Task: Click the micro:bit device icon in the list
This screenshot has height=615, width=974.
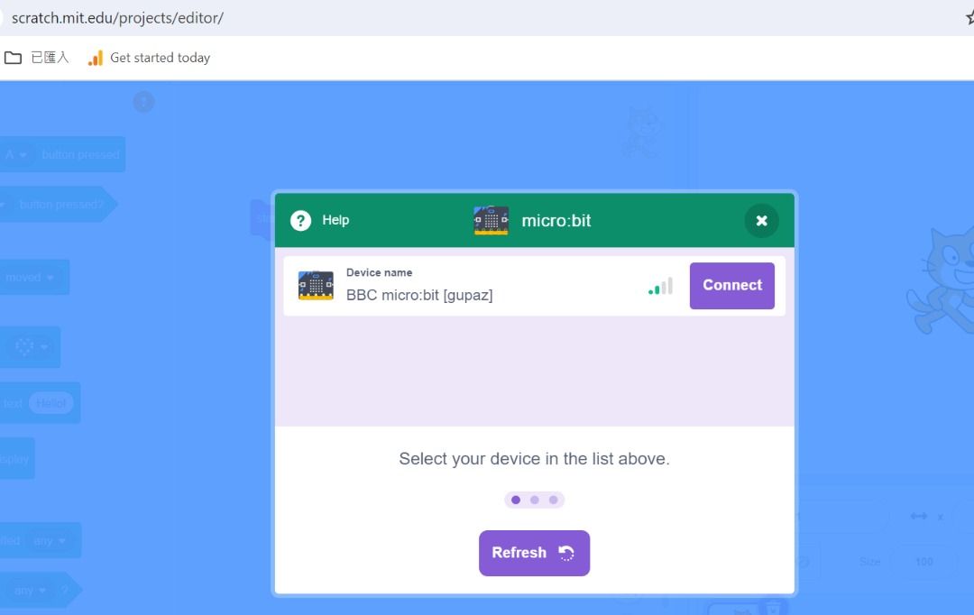Action: click(316, 286)
